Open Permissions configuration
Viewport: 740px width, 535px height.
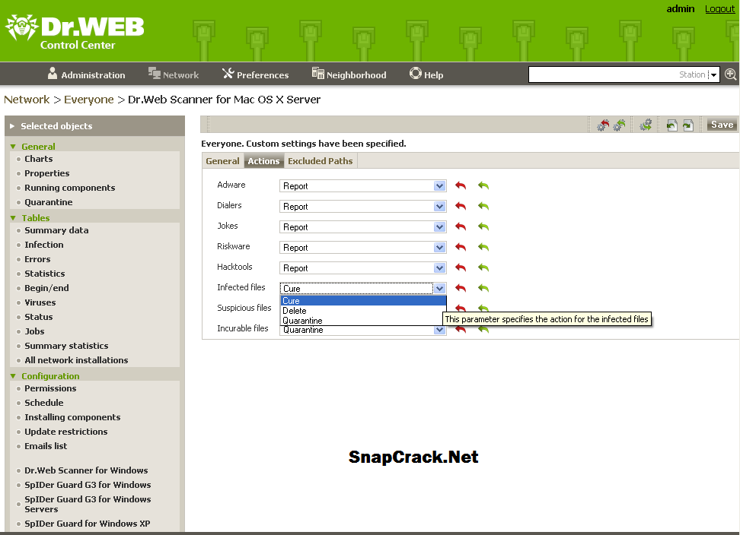point(50,388)
